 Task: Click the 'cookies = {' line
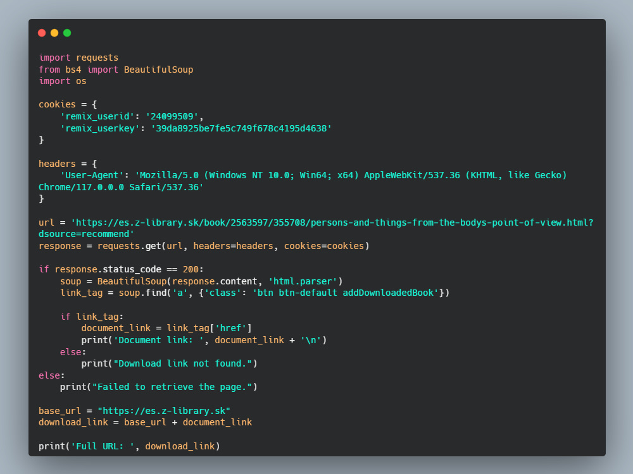click(x=68, y=104)
